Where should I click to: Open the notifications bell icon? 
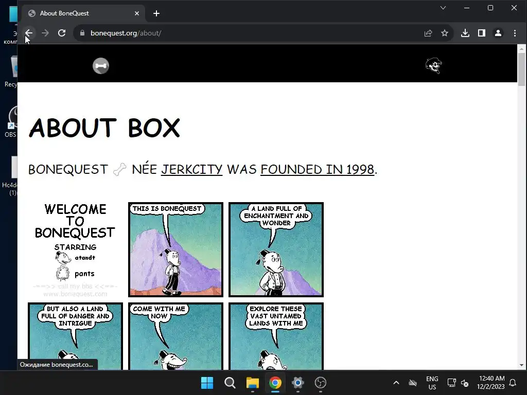pyautogui.click(x=513, y=383)
